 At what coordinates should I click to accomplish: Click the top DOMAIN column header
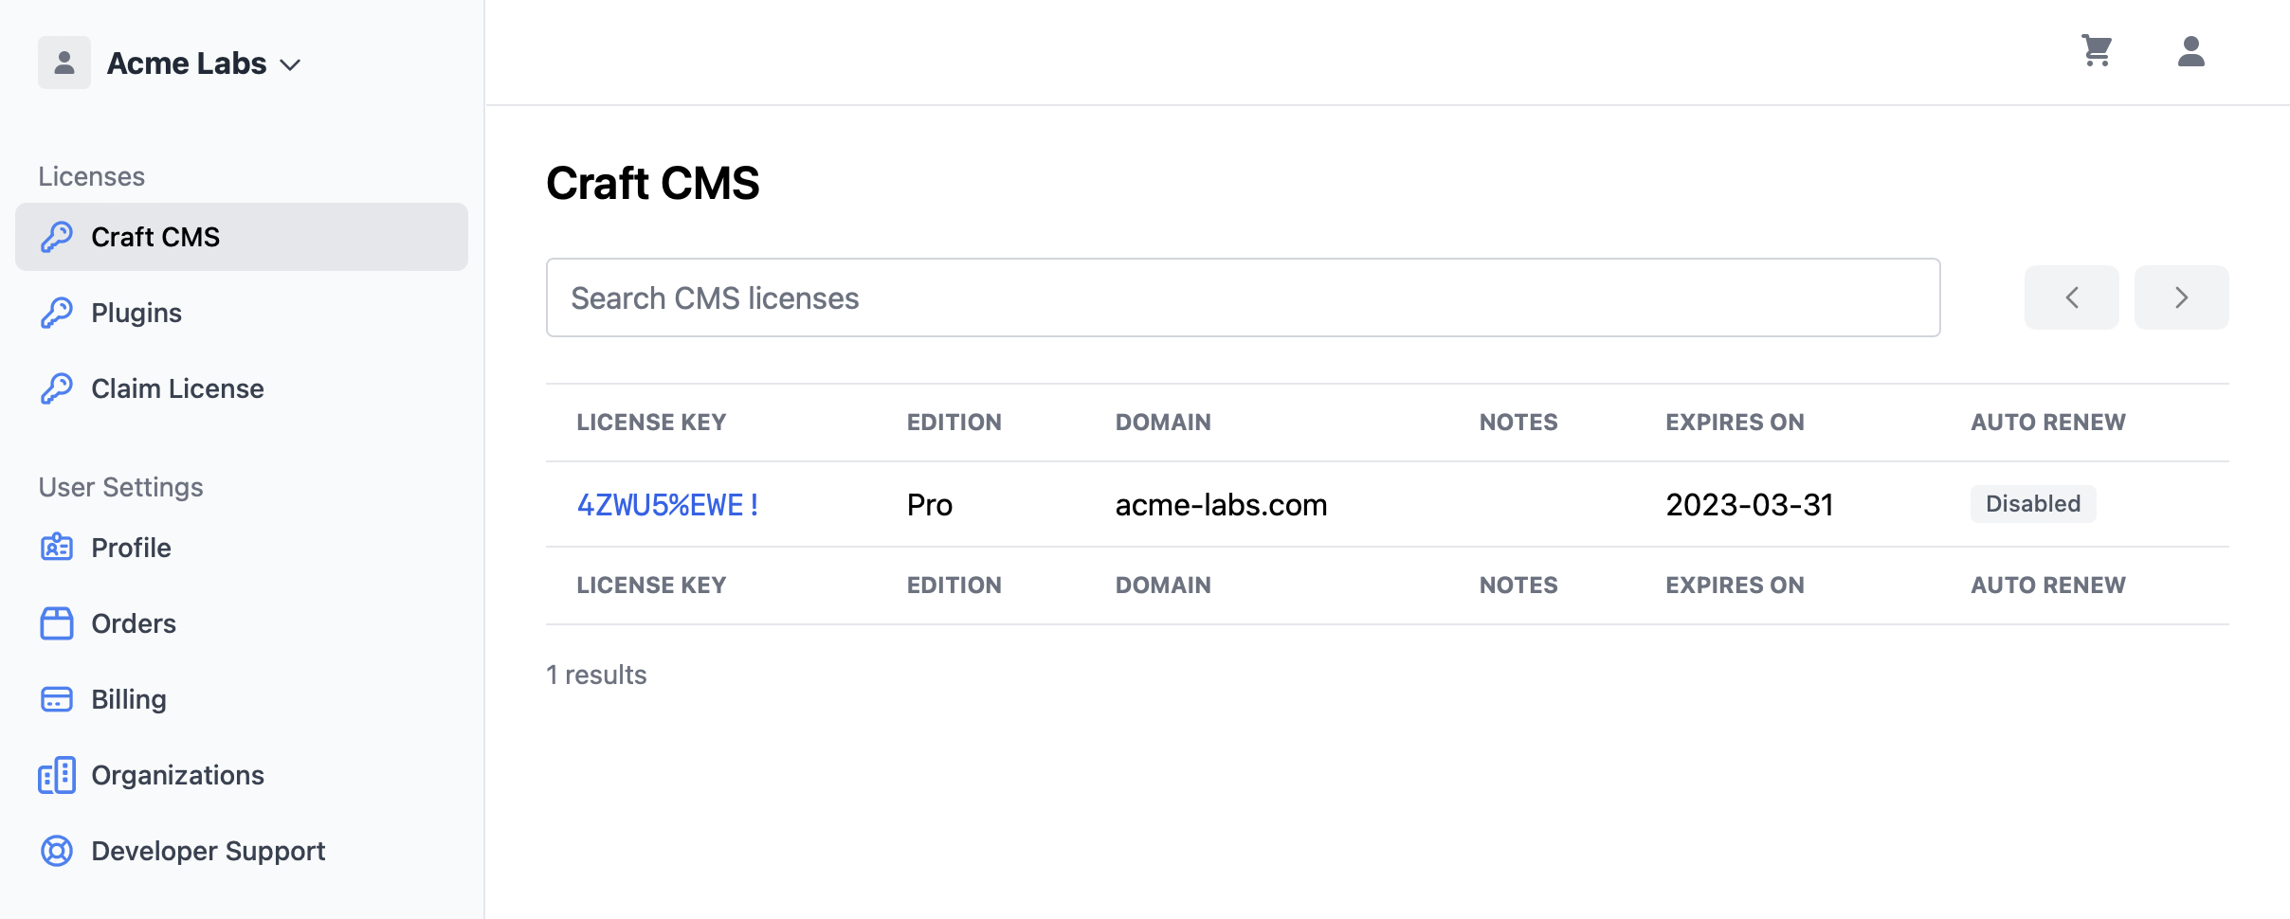pos(1163,423)
